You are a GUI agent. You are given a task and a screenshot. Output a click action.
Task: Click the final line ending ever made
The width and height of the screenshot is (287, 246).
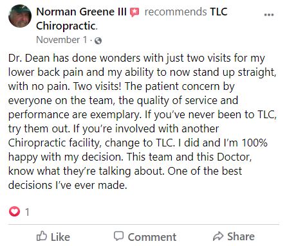point(68,185)
